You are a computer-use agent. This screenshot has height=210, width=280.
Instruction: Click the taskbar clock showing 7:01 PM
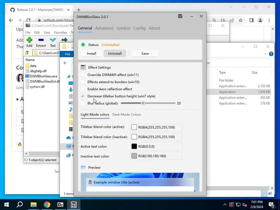(256, 205)
